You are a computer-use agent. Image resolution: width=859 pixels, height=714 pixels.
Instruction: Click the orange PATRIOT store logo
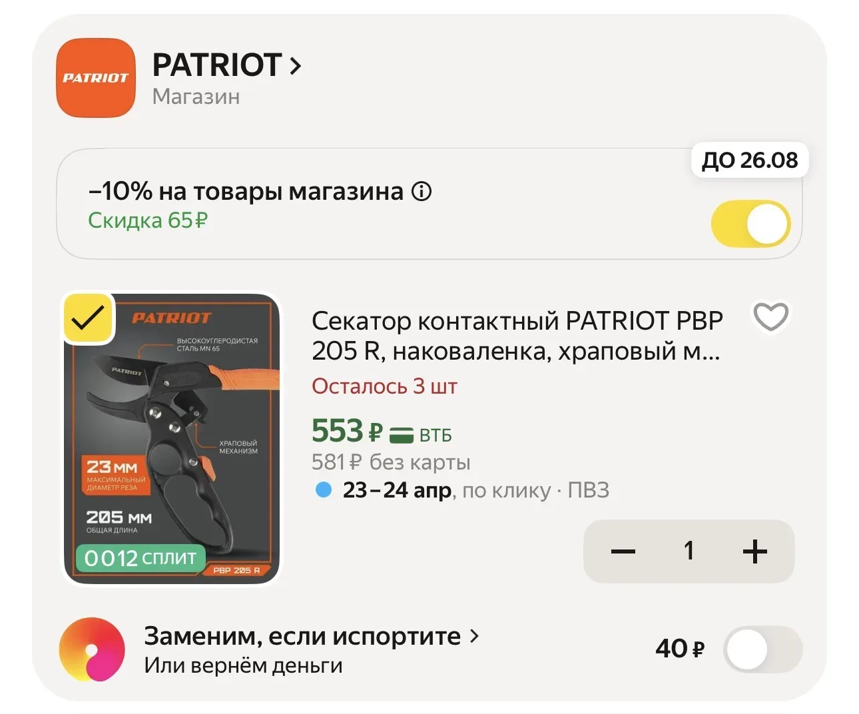point(96,78)
